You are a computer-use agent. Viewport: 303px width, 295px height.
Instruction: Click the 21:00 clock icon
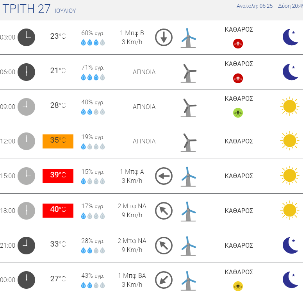(x=27, y=245)
